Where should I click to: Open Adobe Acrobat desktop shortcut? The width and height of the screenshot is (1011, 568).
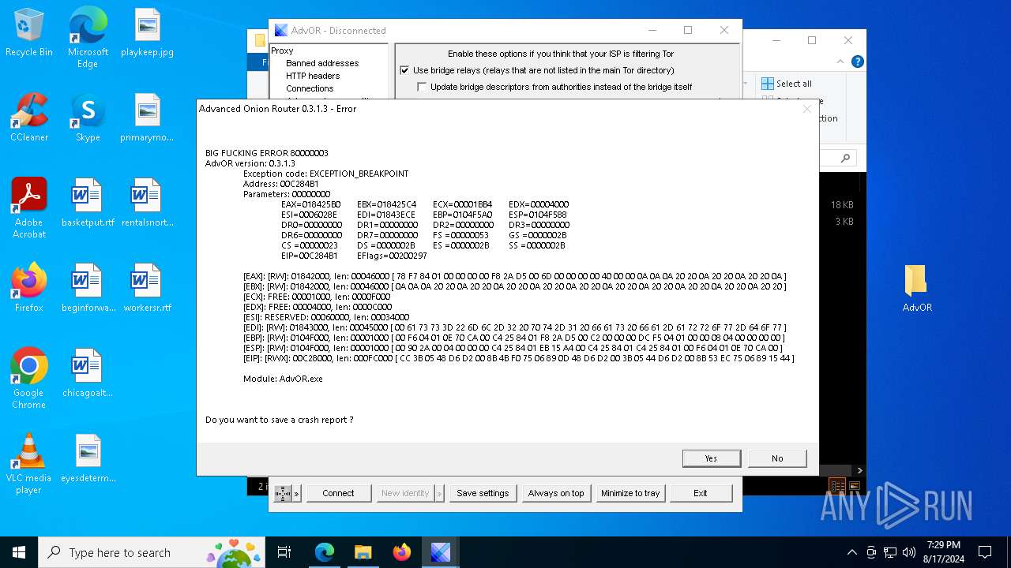point(29,207)
